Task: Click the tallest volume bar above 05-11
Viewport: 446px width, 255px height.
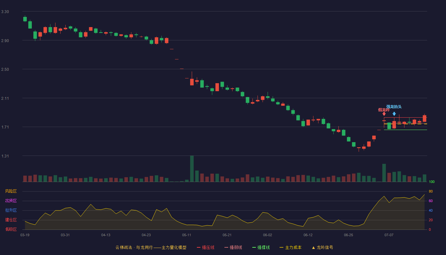Action: coord(192,169)
